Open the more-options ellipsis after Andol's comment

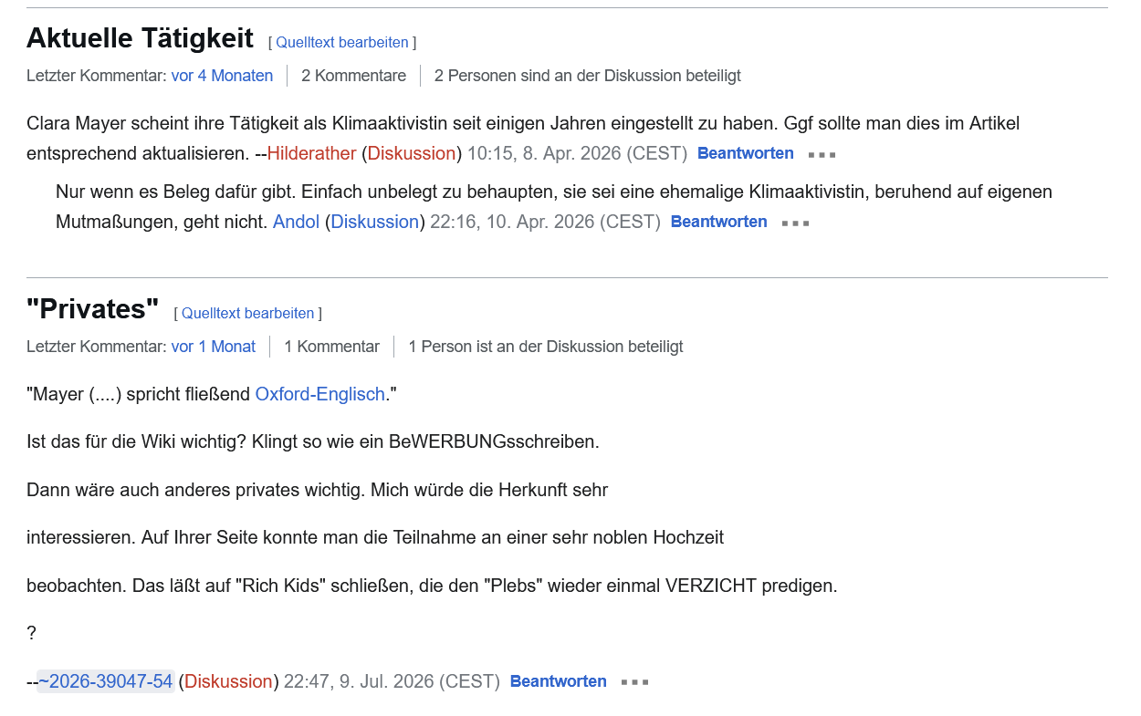click(795, 223)
